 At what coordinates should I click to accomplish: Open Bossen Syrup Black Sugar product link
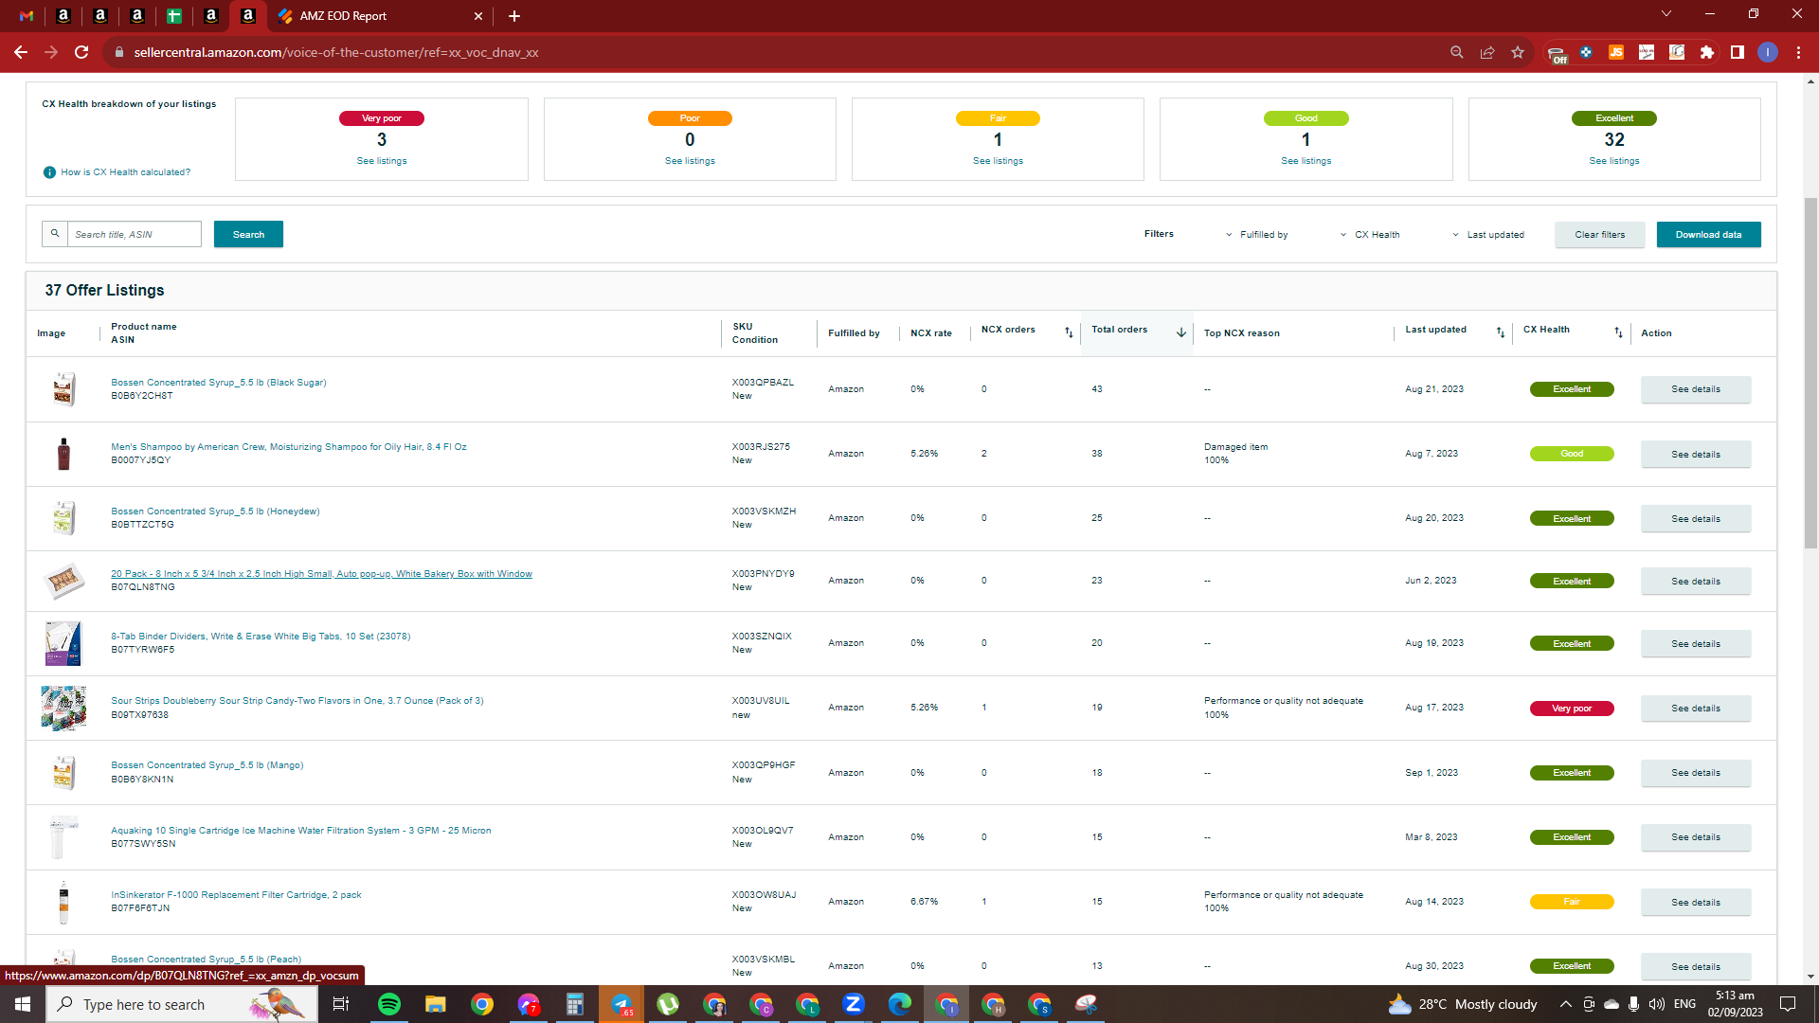coord(218,383)
